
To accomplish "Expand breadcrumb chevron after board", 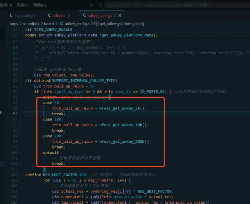I will [56, 24].
